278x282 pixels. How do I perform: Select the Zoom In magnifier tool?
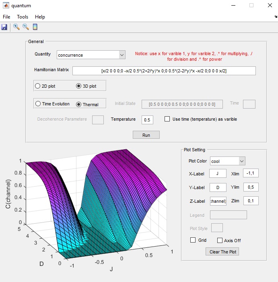coord(16,27)
